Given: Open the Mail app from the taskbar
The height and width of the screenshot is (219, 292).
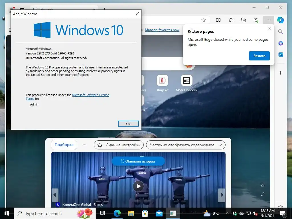Looking at the screenshot, I should [159, 213].
